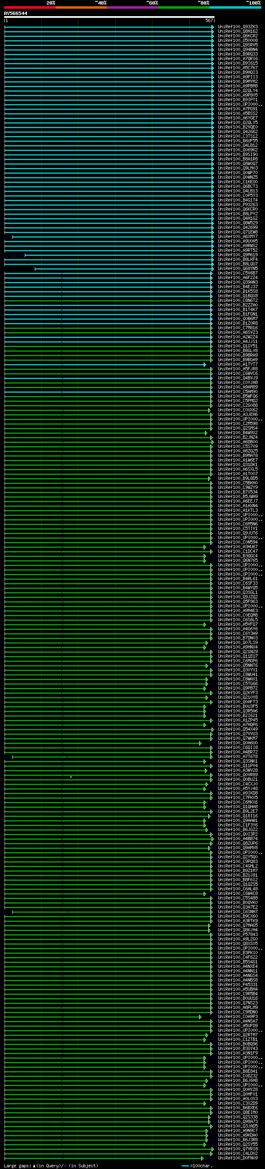
Task: Click the alignment bar for UniRef100_A6XMY7
Action: click(x=113, y=237)
